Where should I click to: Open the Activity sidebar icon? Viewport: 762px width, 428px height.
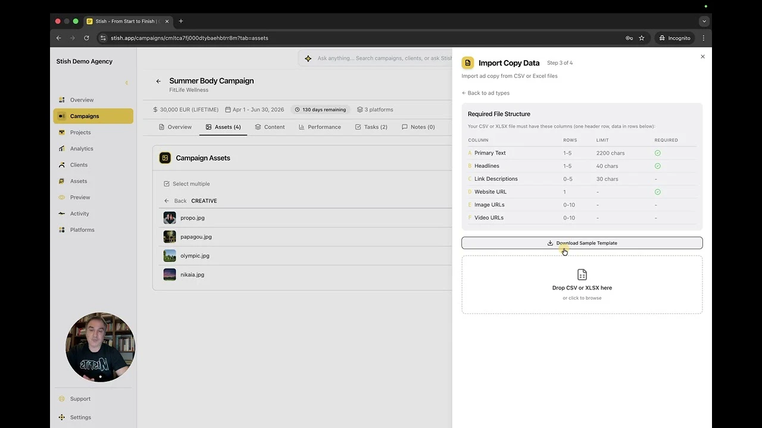62,213
